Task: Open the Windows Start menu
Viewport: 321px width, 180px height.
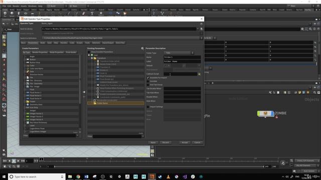Action: (4, 176)
